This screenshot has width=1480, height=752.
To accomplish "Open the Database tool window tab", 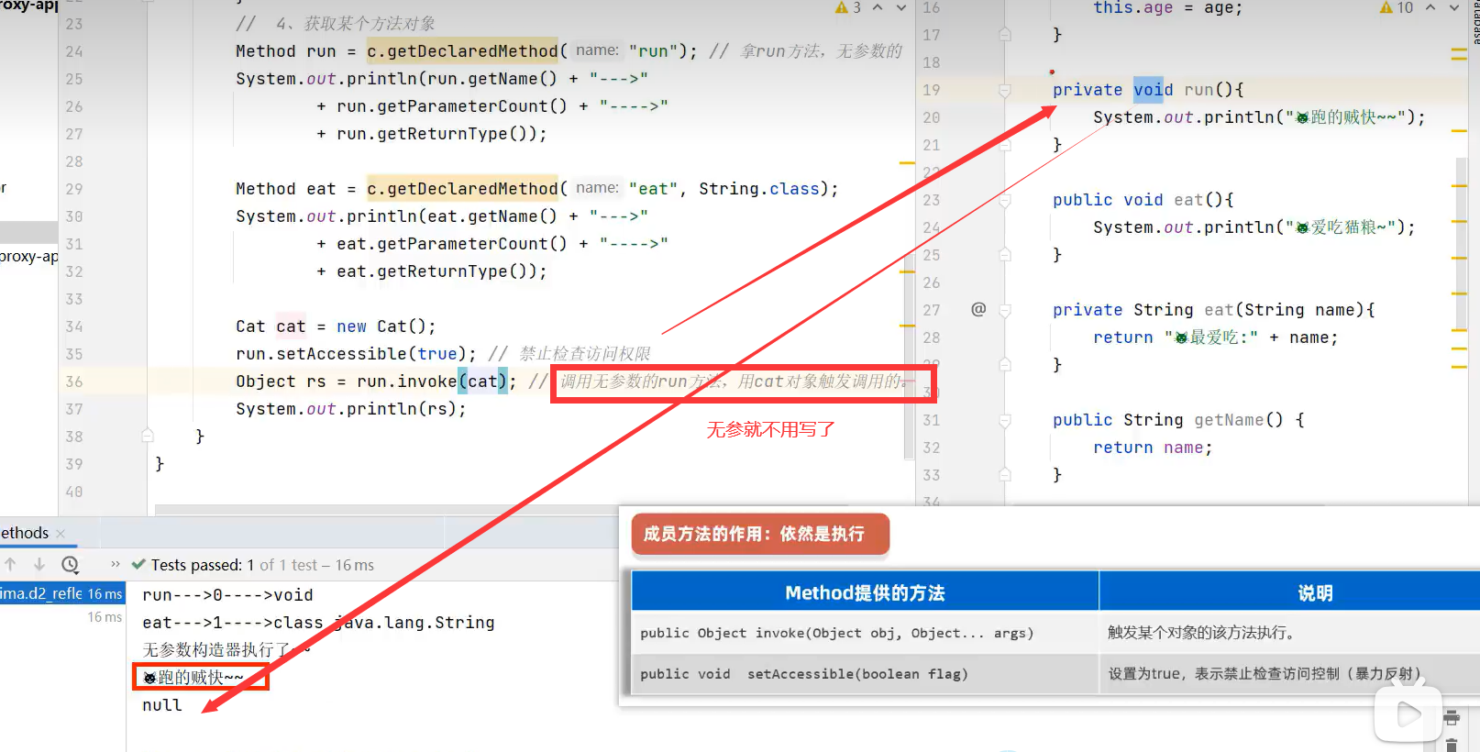I will pos(1475,23).
